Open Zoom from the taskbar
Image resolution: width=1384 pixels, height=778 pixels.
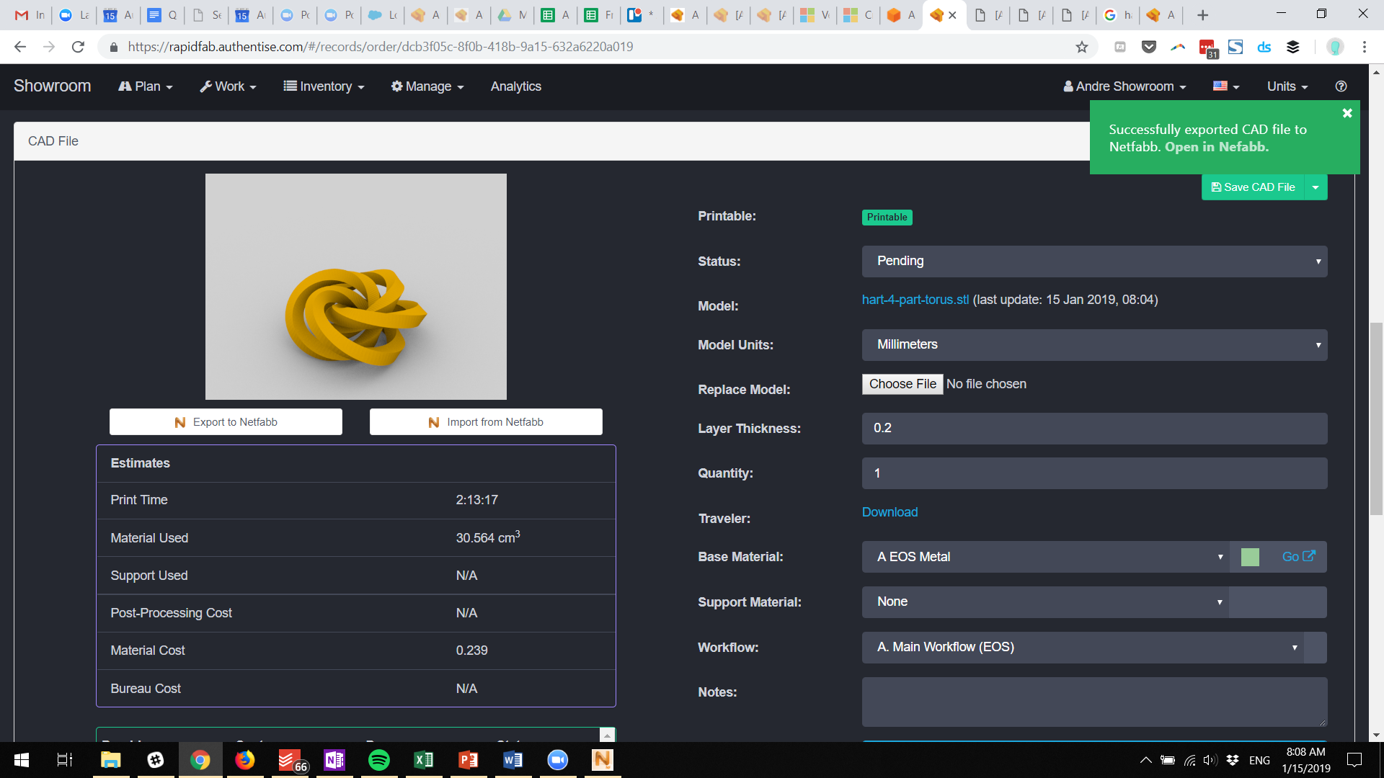(x=557, y=760)
